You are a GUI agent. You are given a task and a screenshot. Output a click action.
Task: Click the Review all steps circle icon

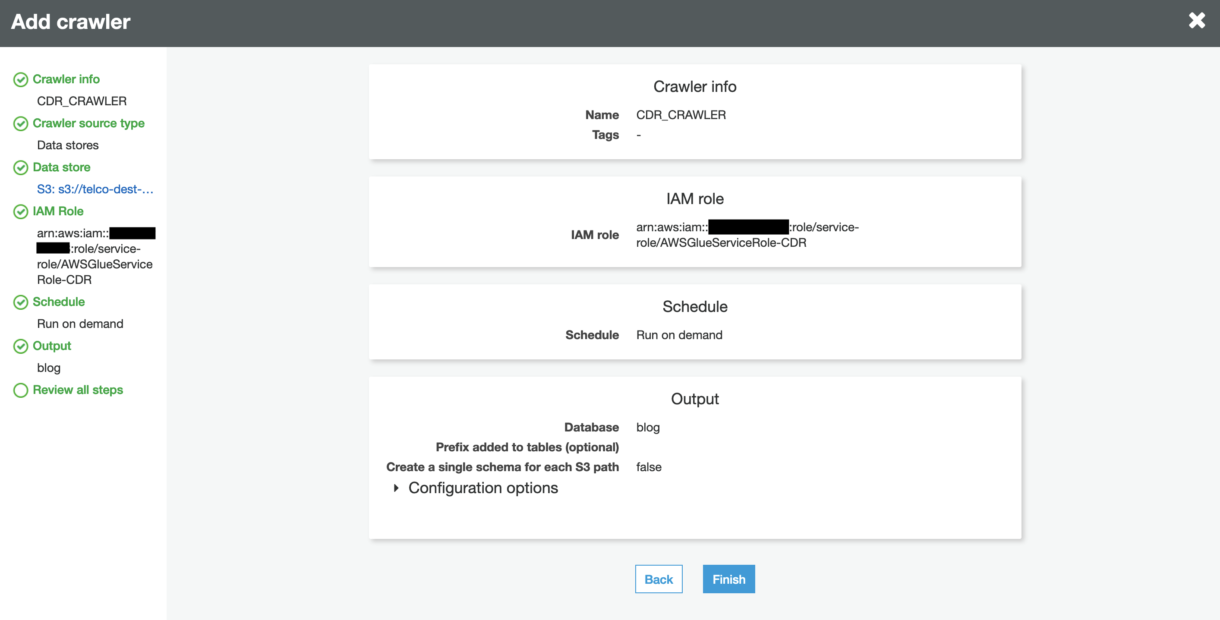(21, 390)
